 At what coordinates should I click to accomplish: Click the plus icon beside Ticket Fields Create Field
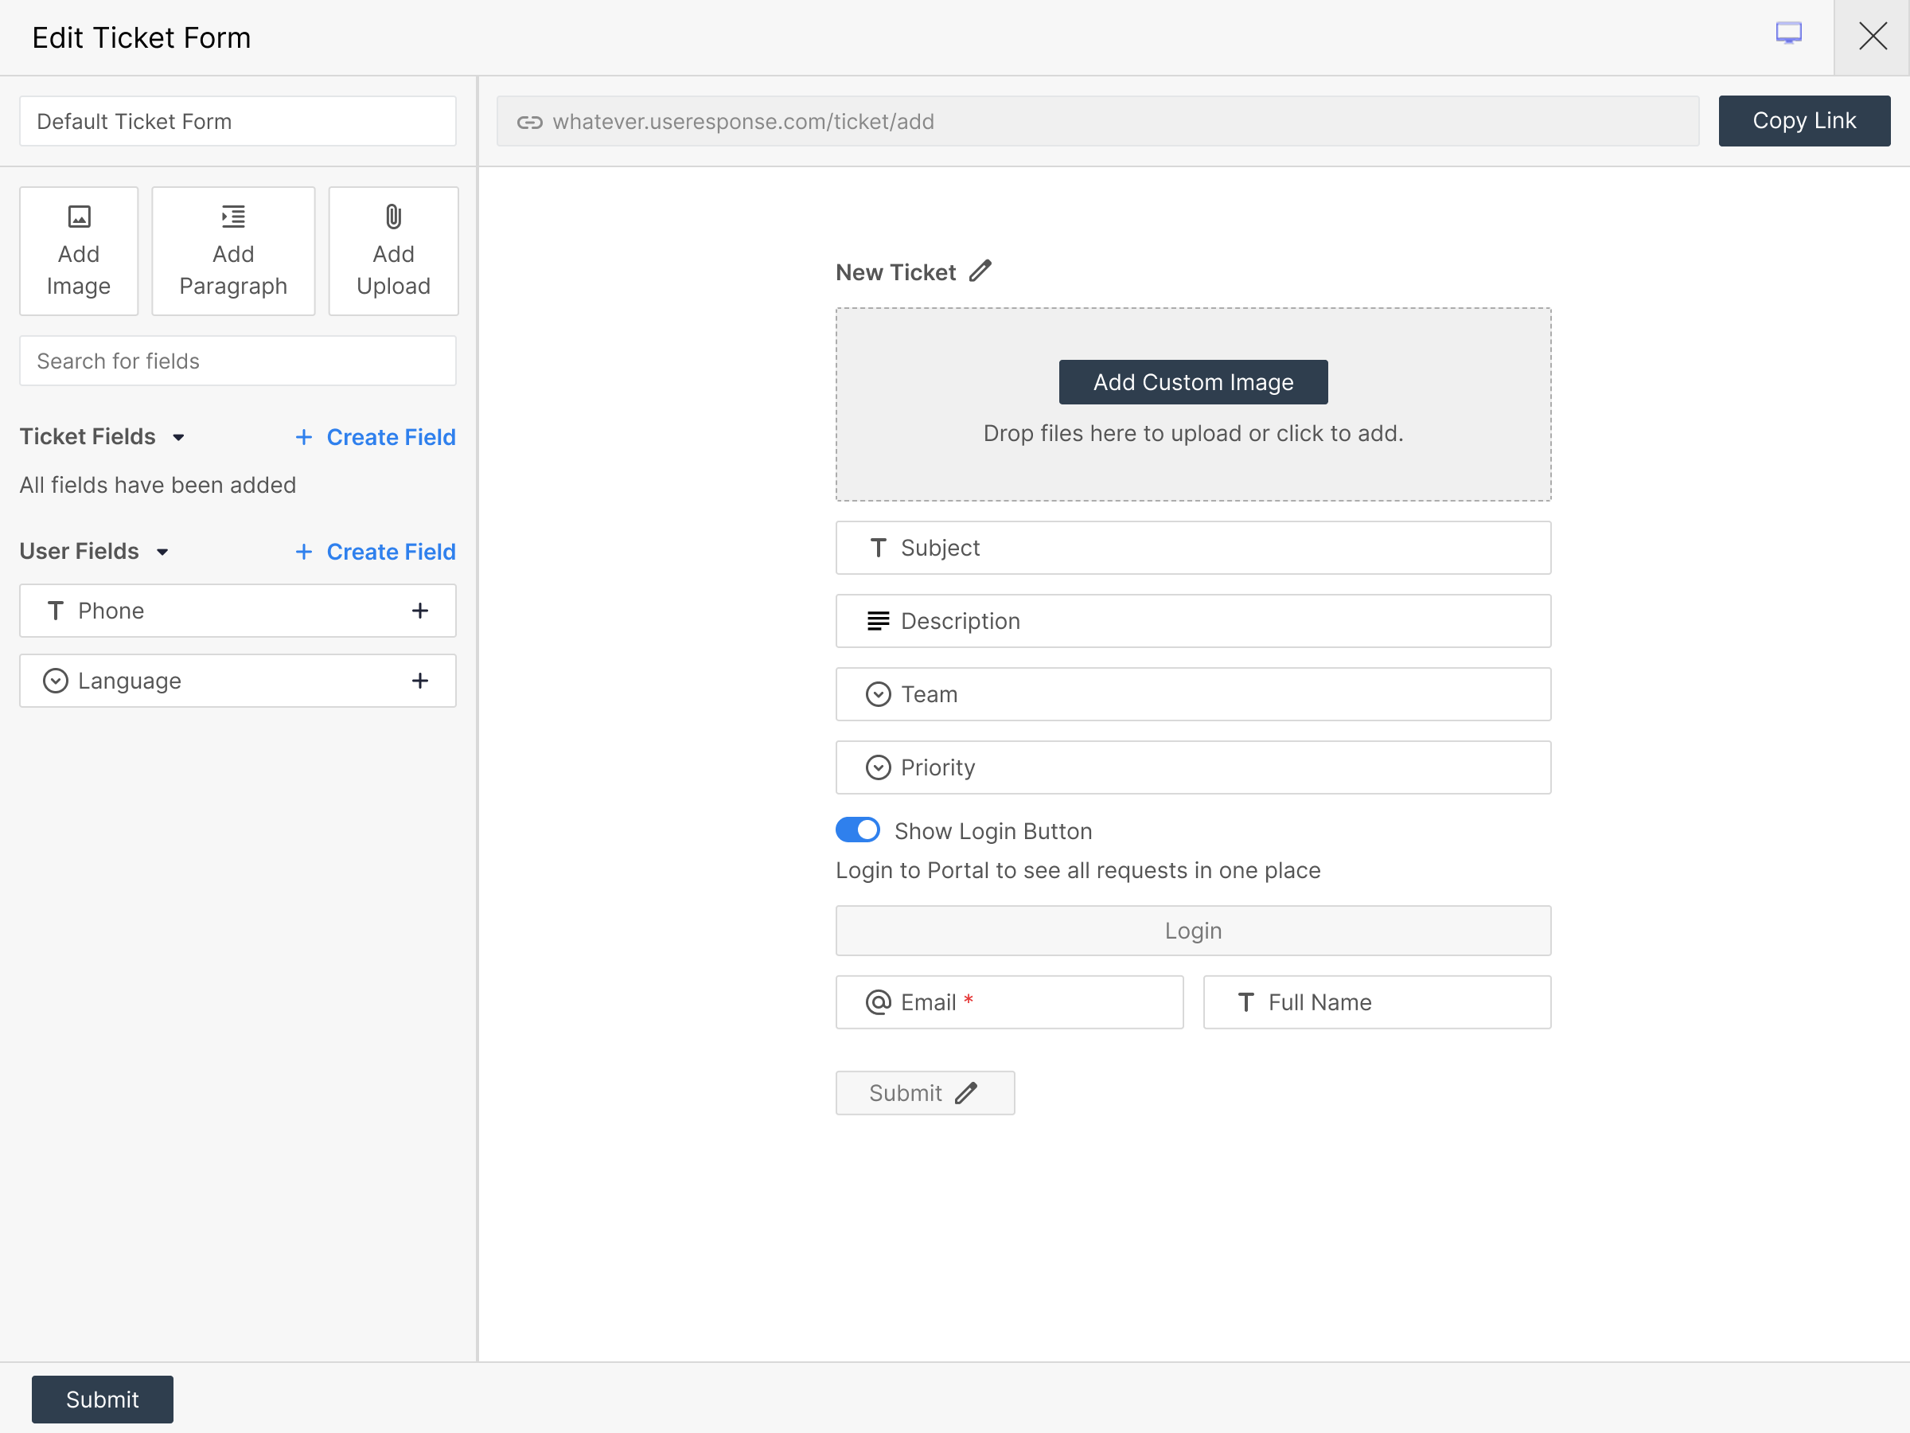(x=304, y=437)
